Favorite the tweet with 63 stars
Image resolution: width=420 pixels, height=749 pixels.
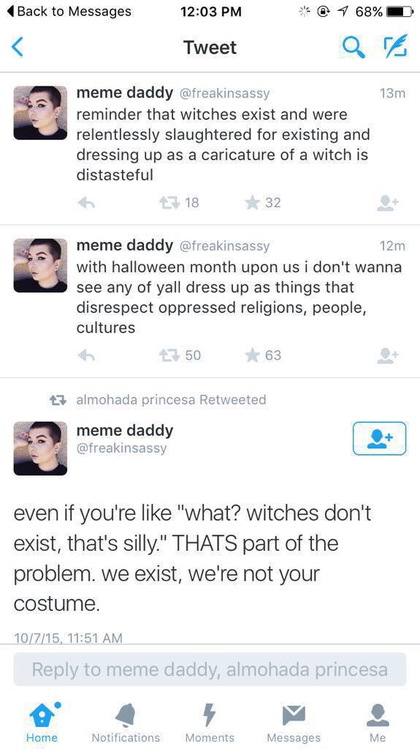point(252,355)
